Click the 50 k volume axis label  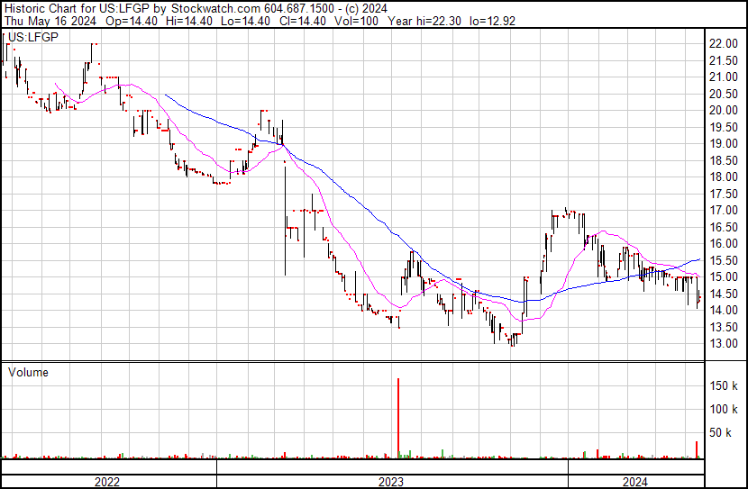coord(725,433)
